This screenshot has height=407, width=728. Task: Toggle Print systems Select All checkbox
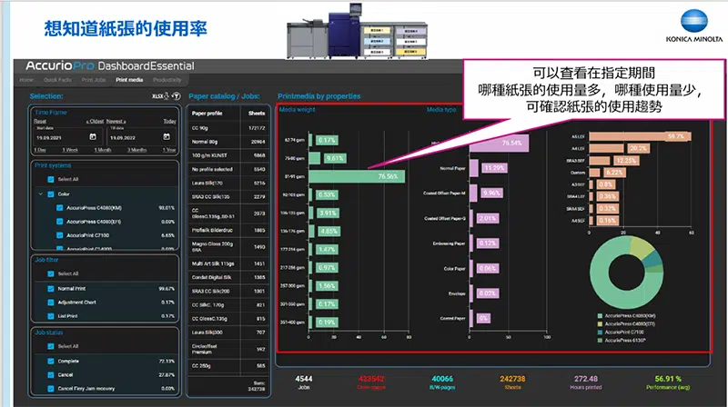51,179
